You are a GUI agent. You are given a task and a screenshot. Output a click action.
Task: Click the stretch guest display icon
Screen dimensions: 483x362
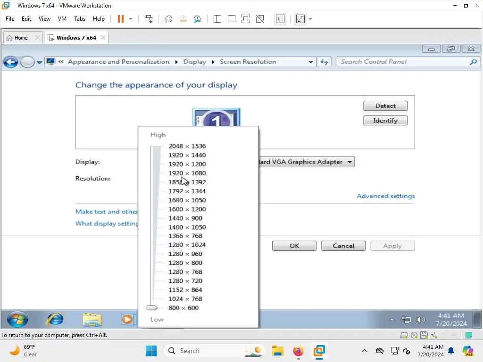pos(300,19)
